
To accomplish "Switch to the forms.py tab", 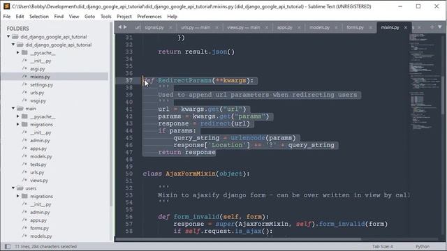I will coord(356,28).
